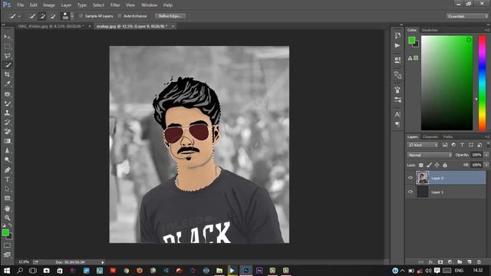Click Delete layer trash icon
This screenshot has width=491, height=276.
479,261
